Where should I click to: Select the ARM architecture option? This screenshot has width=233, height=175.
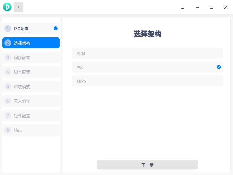click(148, 53)
